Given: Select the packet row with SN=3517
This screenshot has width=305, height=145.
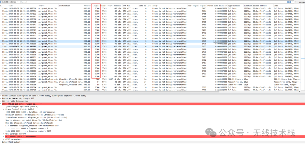Looking at the screenshot, I should tap(150, 87).
